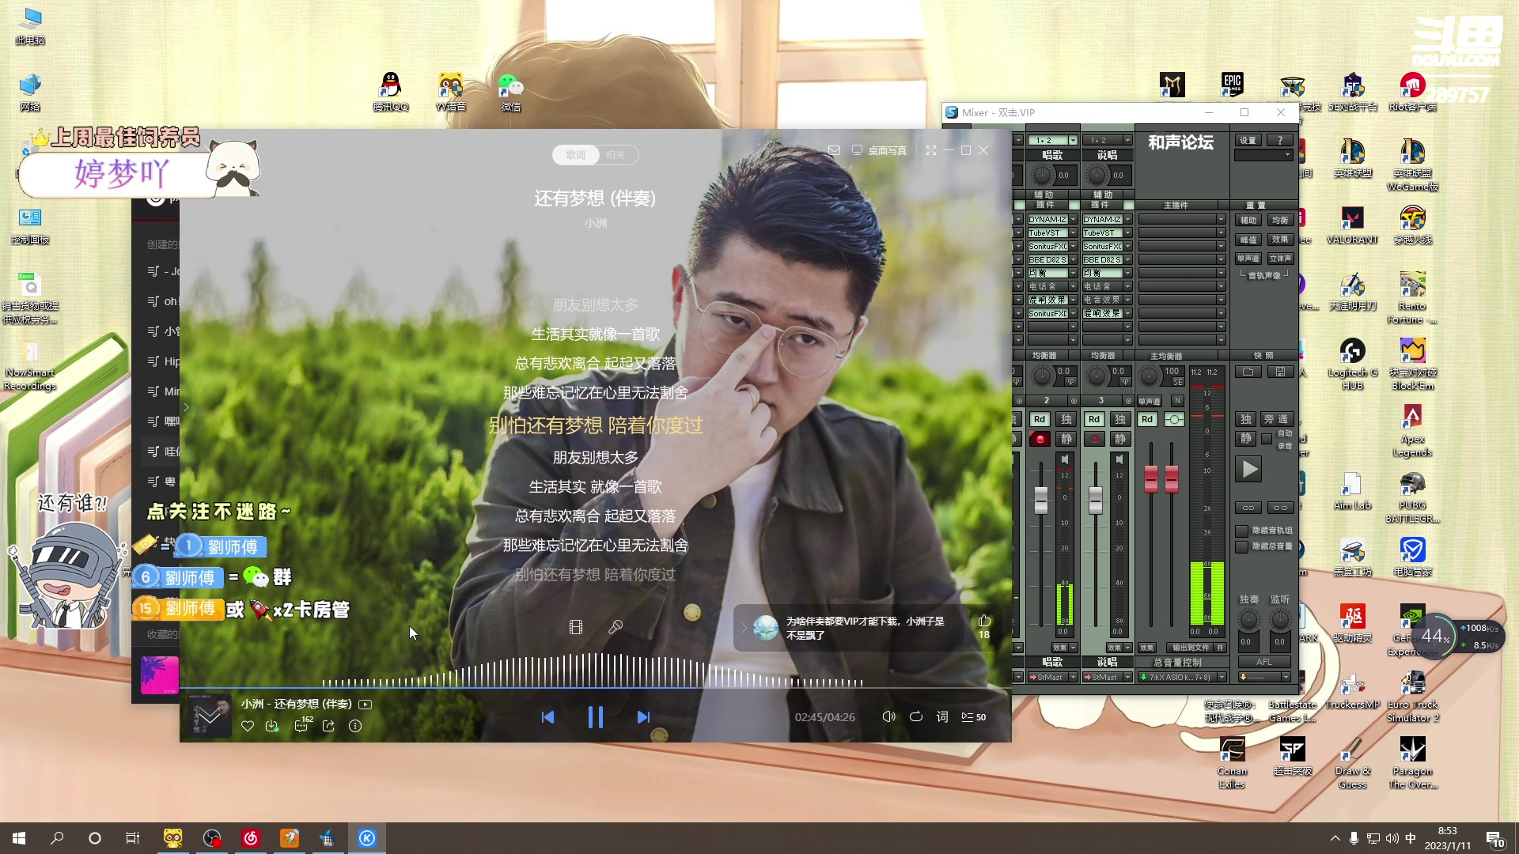Click the snapshot save floppy icon in mixer
This screenshot has height=854, width=1519.
pos(1280,372)
